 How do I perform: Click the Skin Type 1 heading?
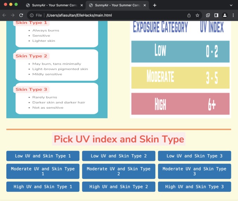pos(31,23)
